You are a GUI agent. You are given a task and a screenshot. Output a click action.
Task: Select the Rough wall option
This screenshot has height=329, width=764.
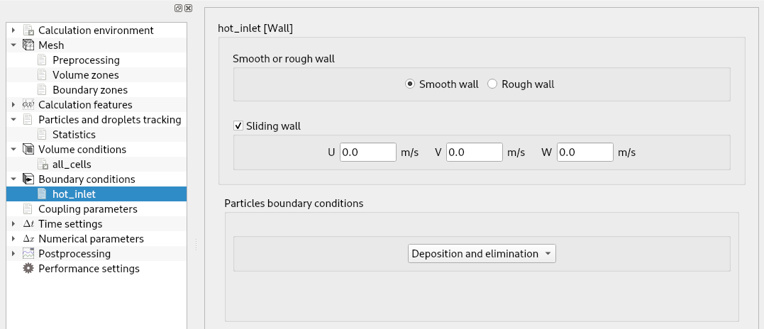(492, 84)
